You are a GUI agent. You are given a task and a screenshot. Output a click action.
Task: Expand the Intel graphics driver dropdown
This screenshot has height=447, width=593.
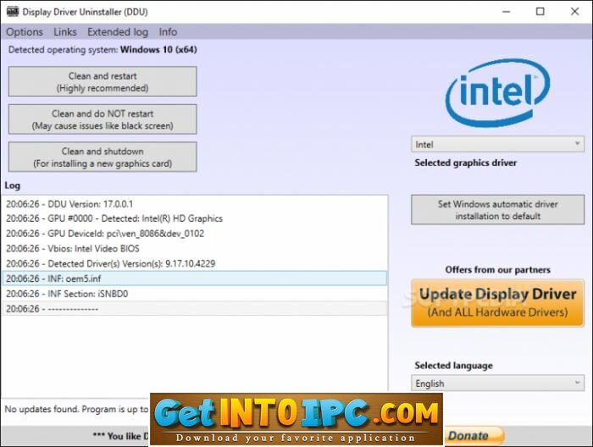[498, 144]
